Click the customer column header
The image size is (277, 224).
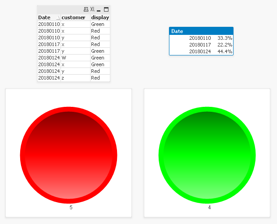(x=75, y=17)
